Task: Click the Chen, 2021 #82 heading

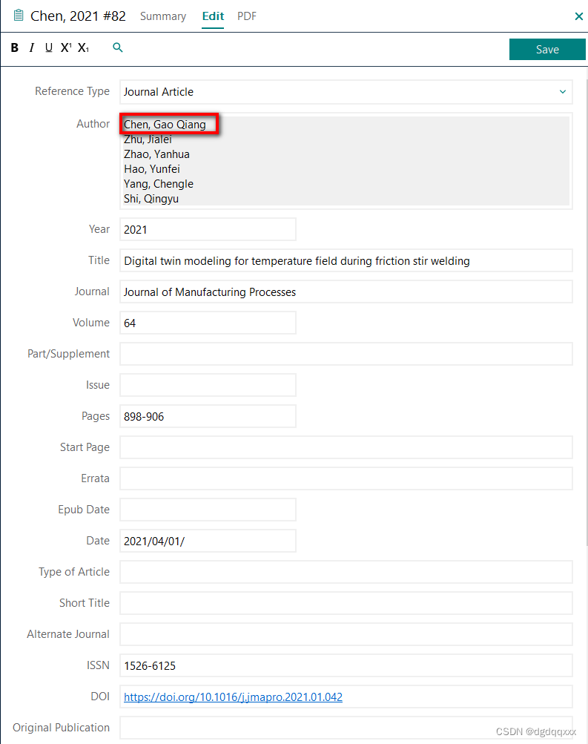Action: [x=79, y=16]
